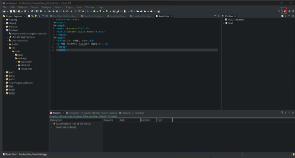The height and width of the screenshot is (158, 295).
Task: Open the Refactor menu
Action: click(x=23, y=7)
